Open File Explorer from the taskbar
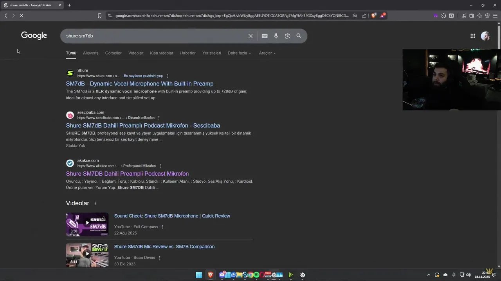The height and width of the screenshot is (281, 501). [x=239, y=275]
